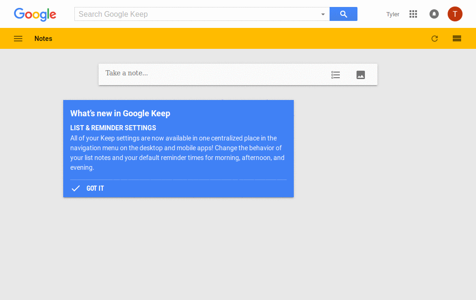Viewport: 476px width, 300px height.
Task: Open Tyler's account avatar menu
Action: pyautogui.click(x=455, y=14)
